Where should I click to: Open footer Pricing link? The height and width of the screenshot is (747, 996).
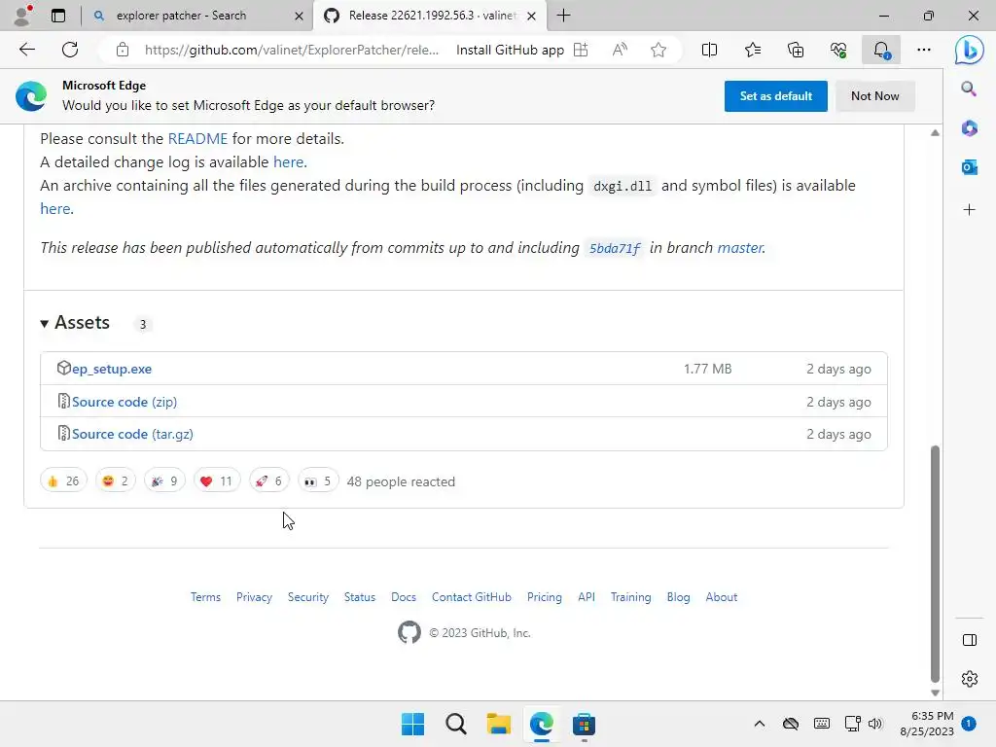tap(545, 597)
